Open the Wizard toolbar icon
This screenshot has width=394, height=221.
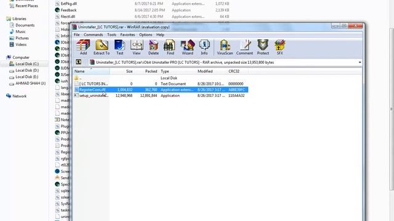(x=187, y=47)
